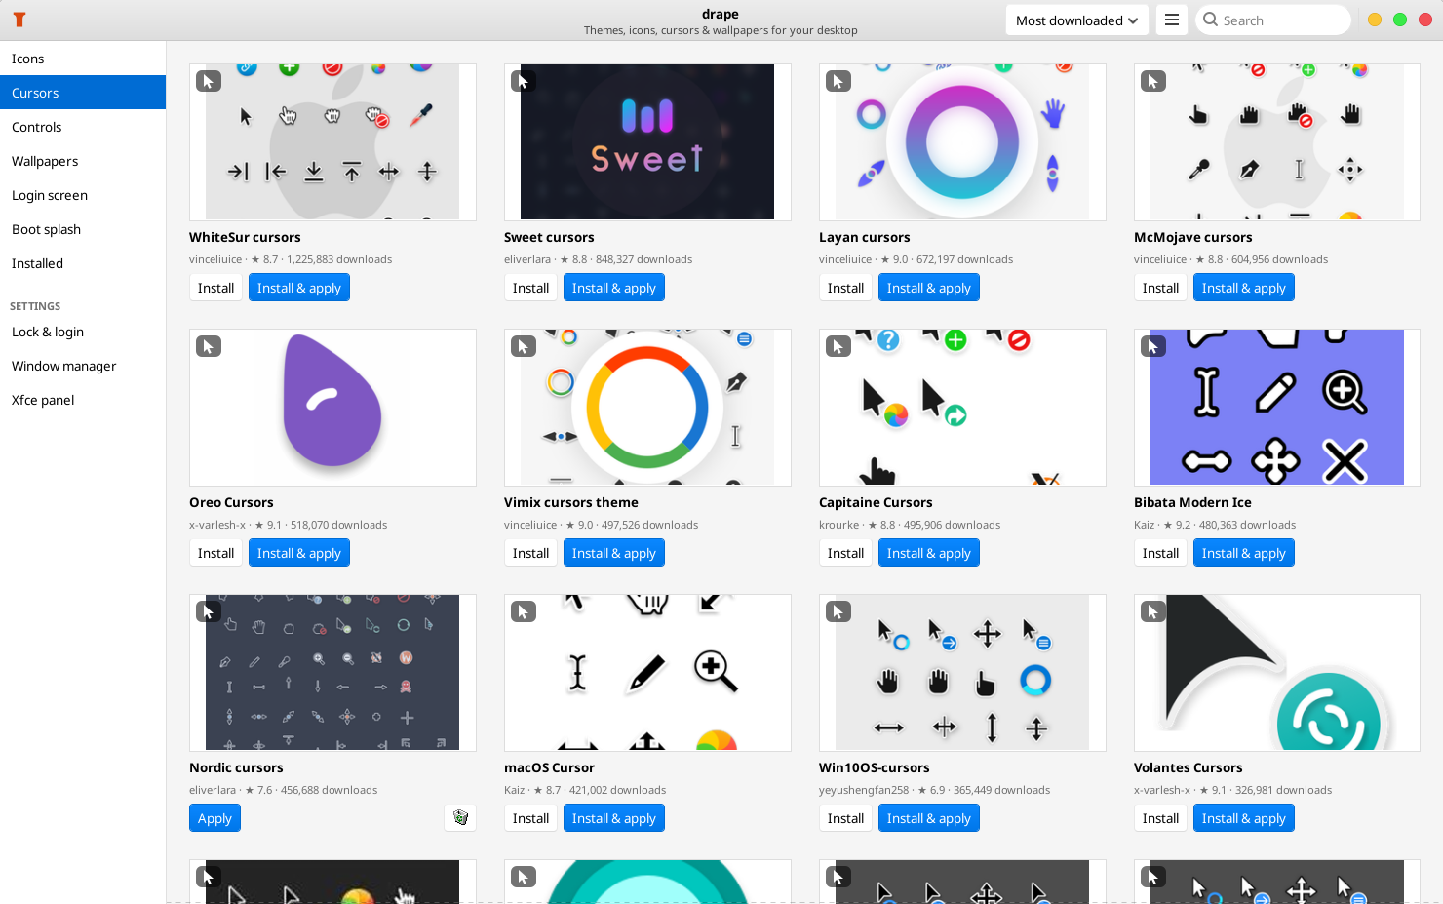Click the cursor badge on the Oreo Cursors preview
This screenshot has width=1443, height=904.
click(209, 346)
